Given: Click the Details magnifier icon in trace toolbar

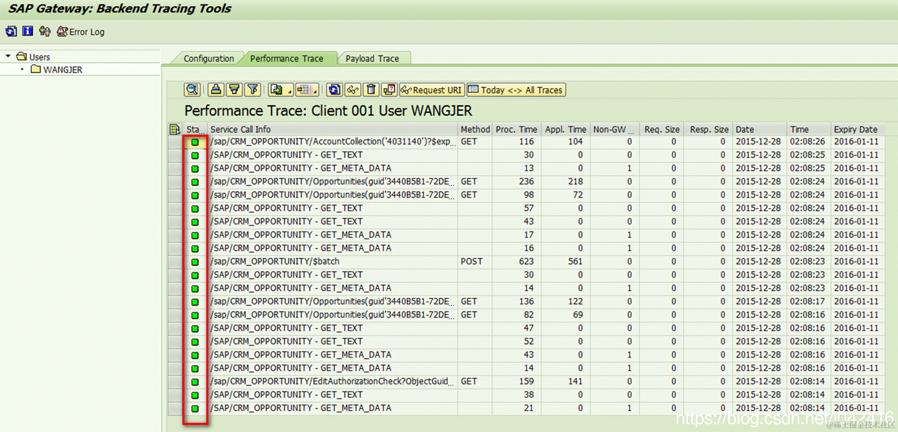Looking at the screenshot, I should click(192, 90).
